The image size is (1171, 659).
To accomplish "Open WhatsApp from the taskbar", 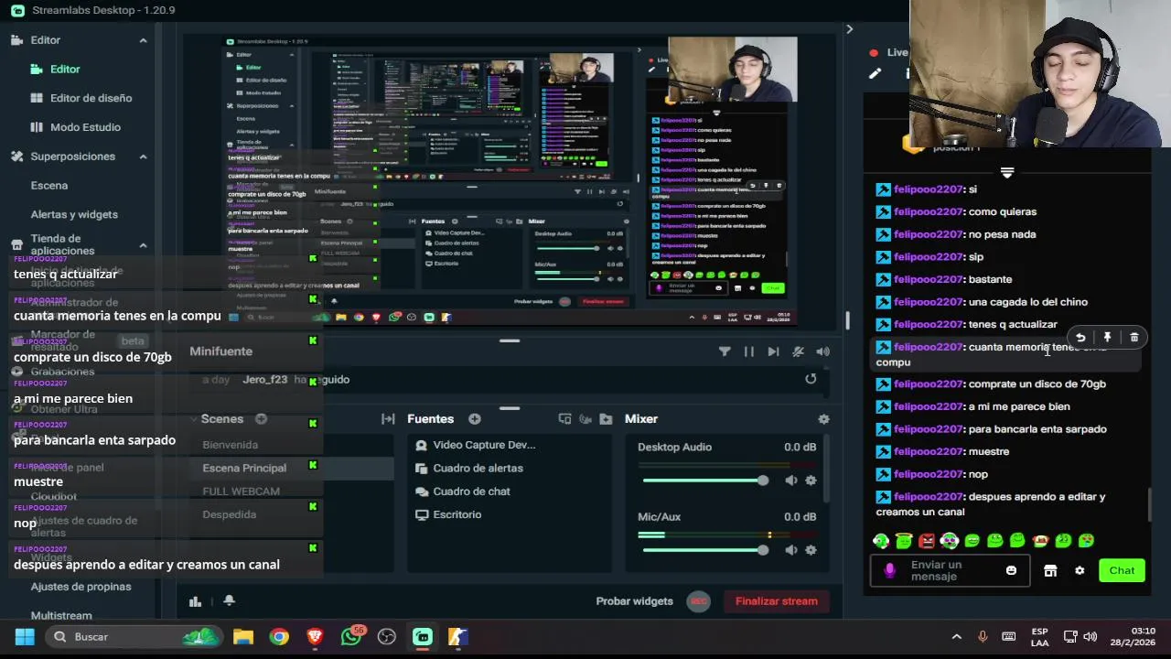I will click(x=351, y=637).
